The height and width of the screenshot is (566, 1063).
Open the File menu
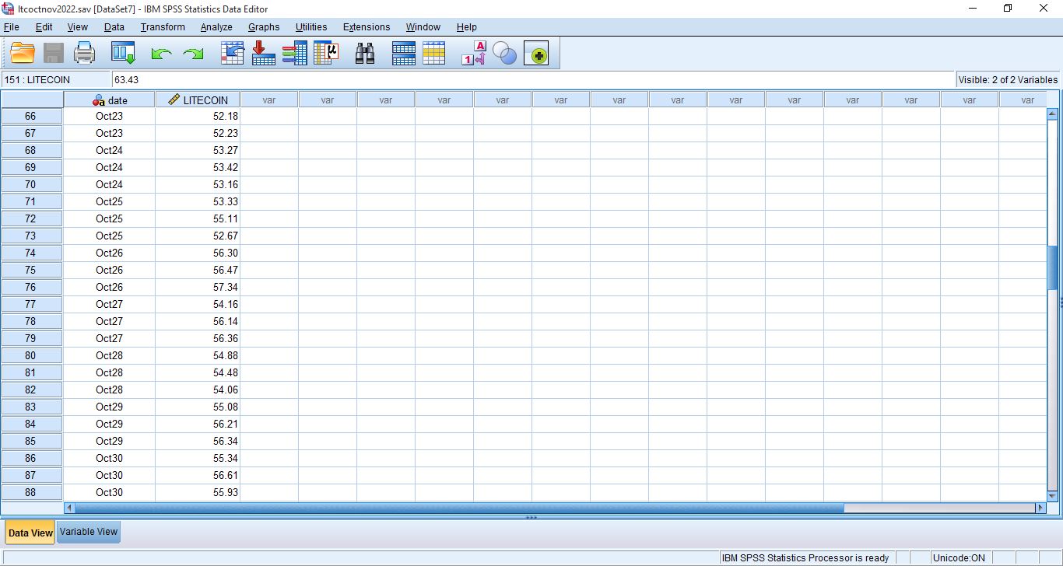pyautogui.click(x=12, y=26)
